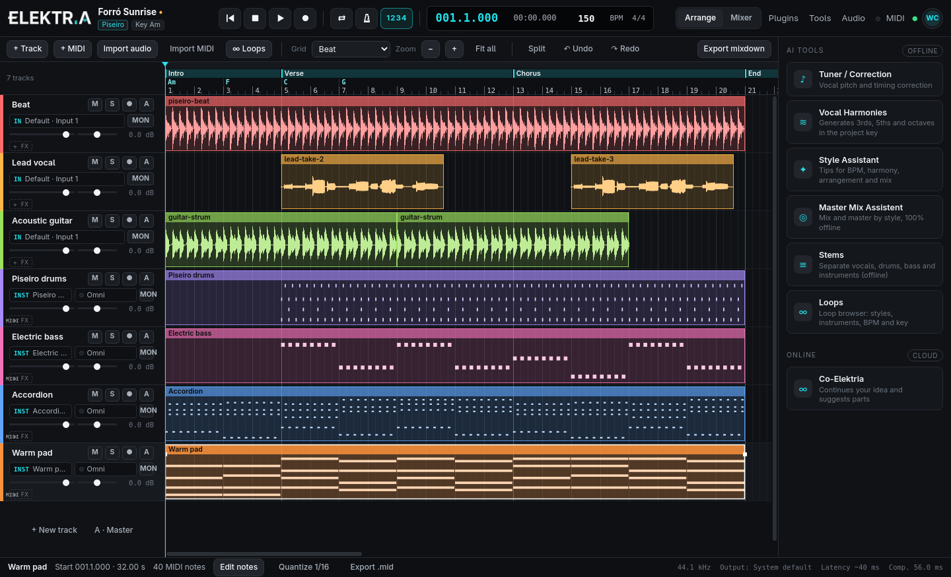The image size is (951, 577).
Task: Solo the Lead vocal track
Action: pos(112,162)
